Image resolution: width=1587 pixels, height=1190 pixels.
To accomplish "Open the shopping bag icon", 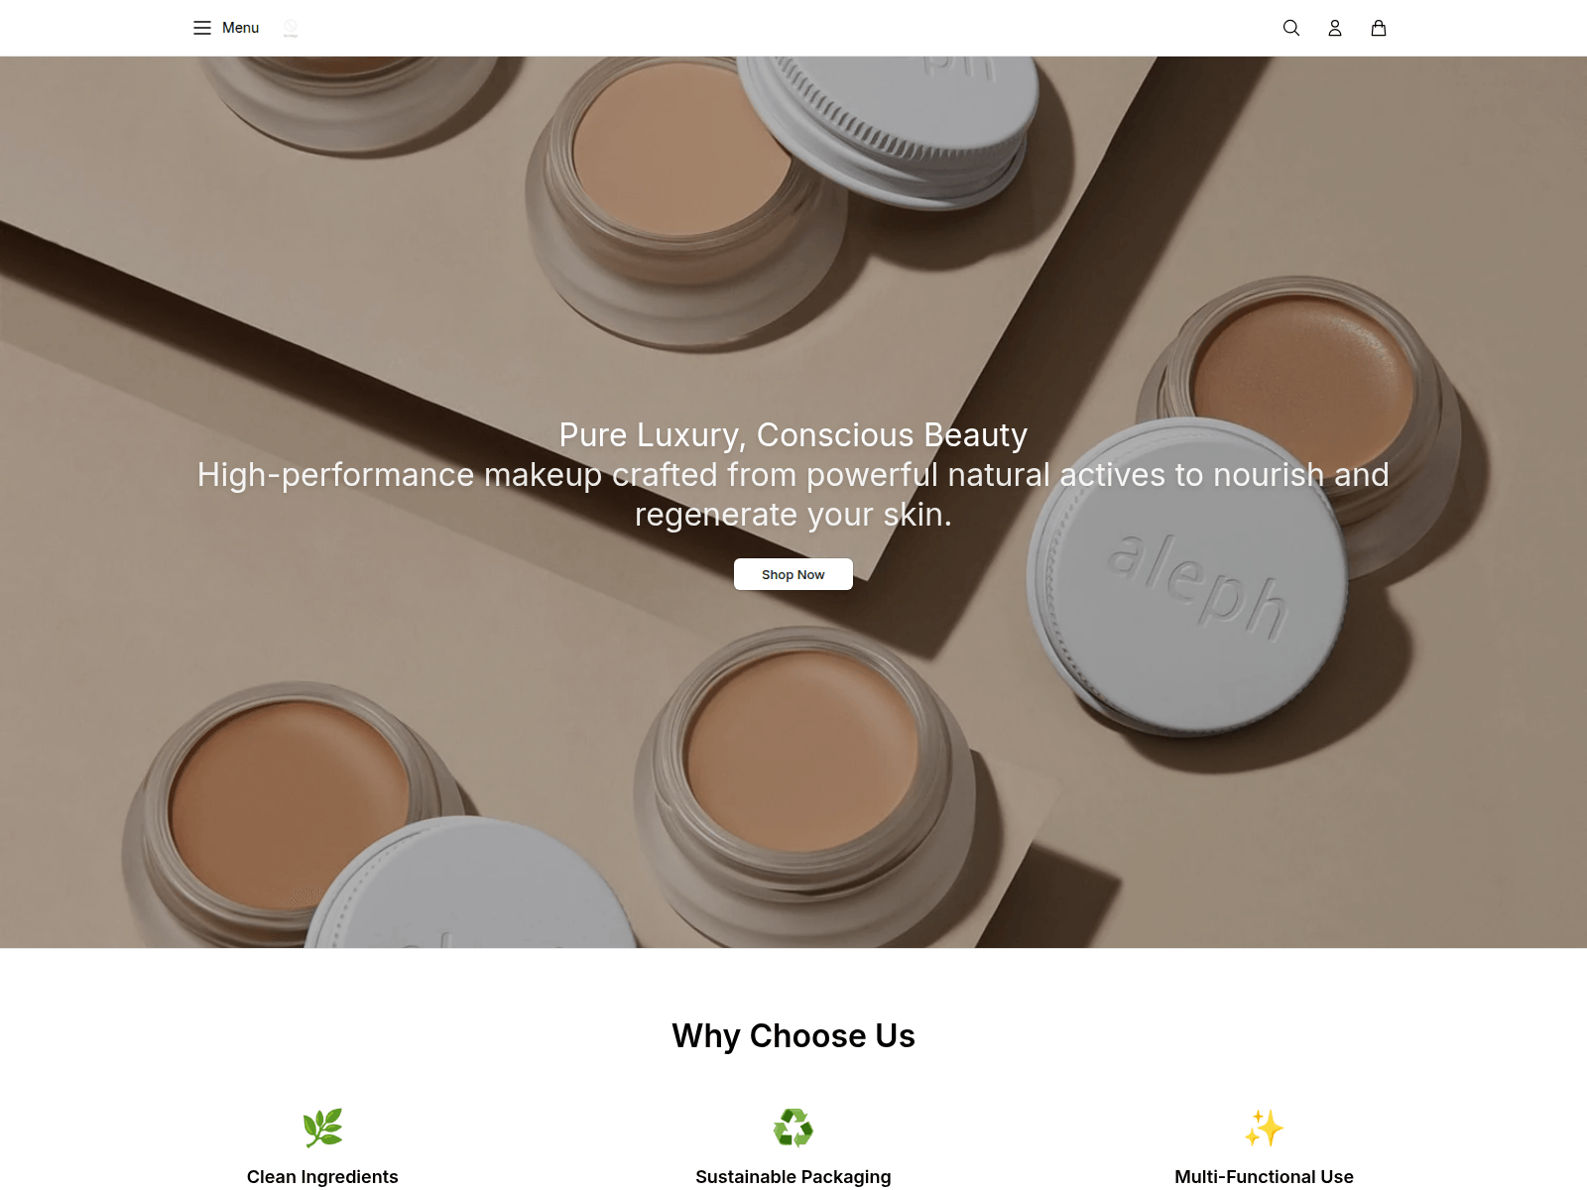I will pos(1379,28).
